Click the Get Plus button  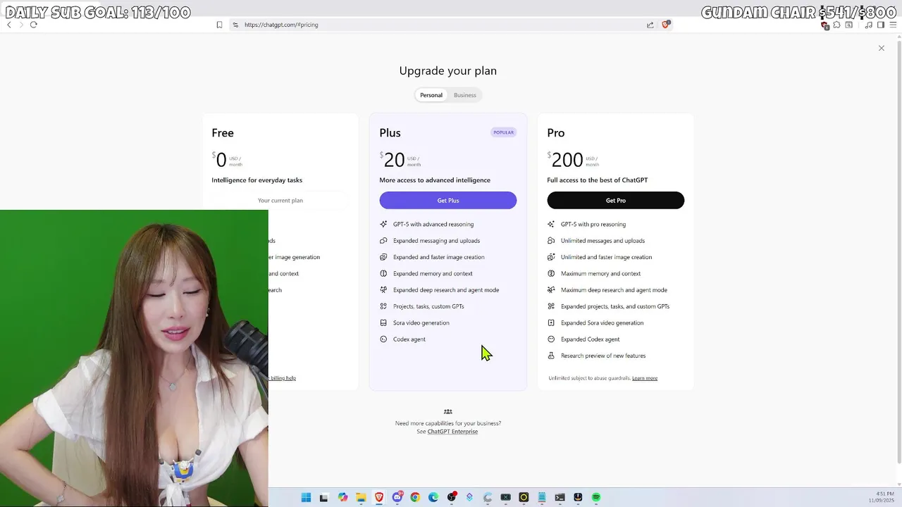click(448, 200)
